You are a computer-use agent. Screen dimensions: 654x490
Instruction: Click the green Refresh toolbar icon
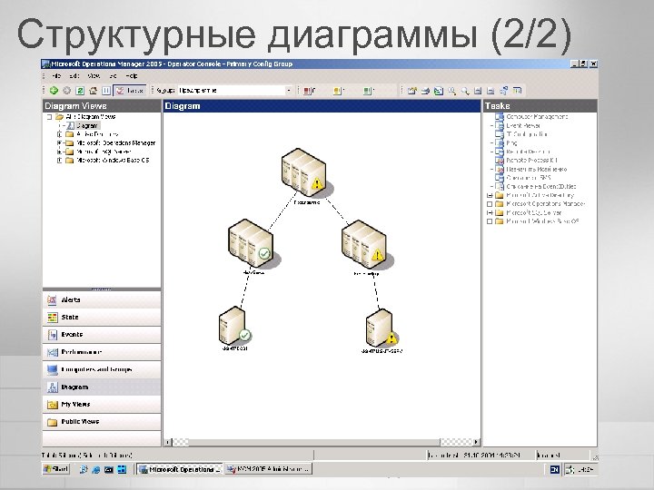[x=80, y=91]
